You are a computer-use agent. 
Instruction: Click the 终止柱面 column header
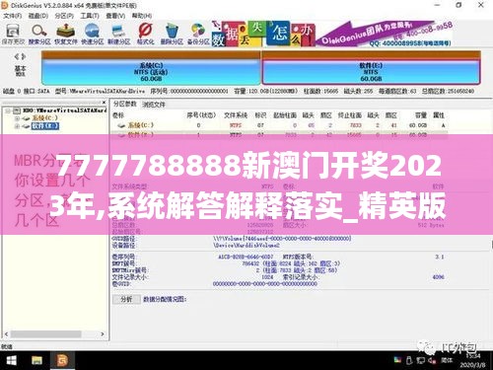(x=350, y=115)
